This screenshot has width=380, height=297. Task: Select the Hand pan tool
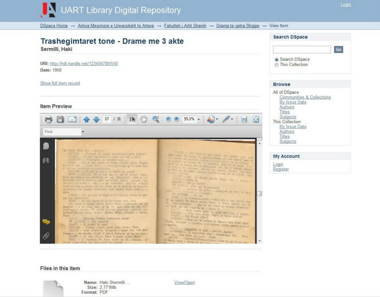point(144,119)
